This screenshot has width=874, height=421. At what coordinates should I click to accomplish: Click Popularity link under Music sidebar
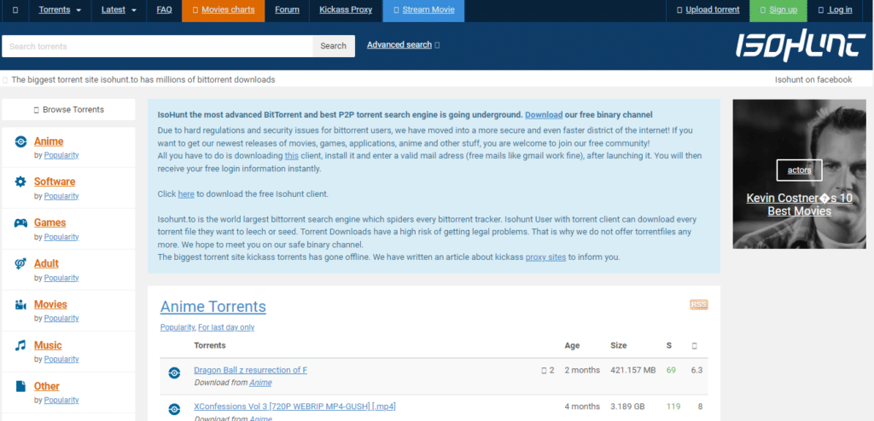click(x=61, y=359)
